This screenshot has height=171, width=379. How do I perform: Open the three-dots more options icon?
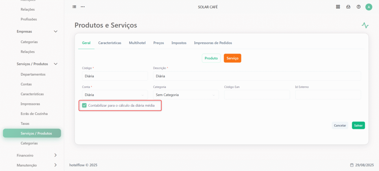(x=83, y=7)
